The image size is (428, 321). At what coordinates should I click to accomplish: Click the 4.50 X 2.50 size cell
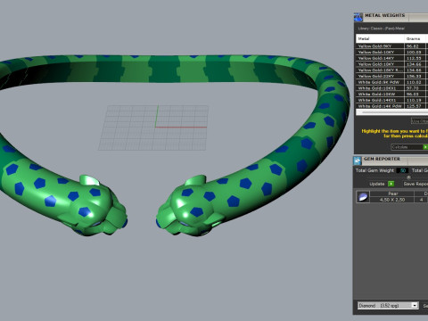[x=392, y=200]
